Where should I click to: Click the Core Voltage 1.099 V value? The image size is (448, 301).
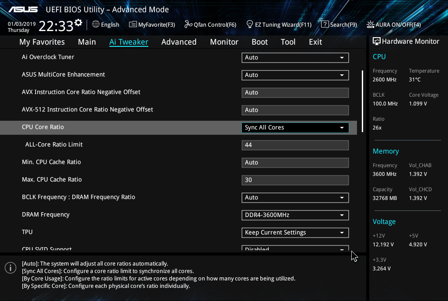418,104
